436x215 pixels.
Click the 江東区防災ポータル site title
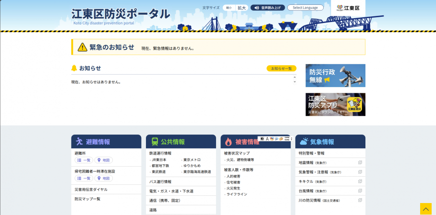coord(121,14)
